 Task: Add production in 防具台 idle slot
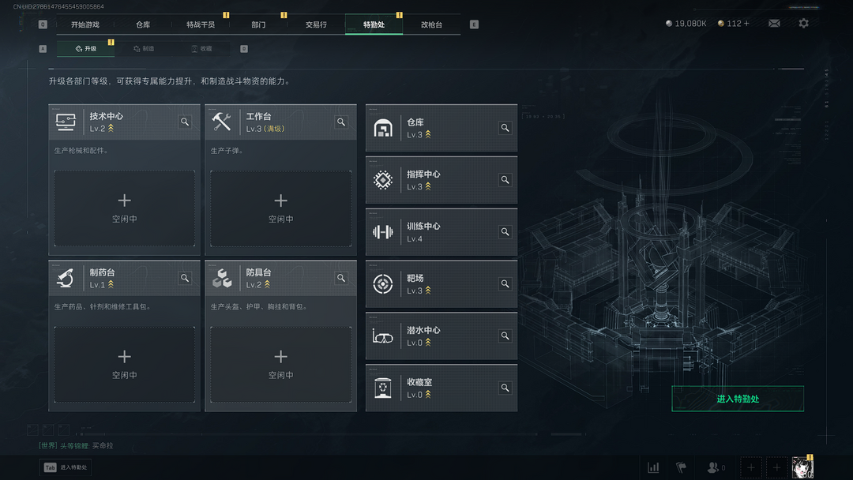coord(280,364)
